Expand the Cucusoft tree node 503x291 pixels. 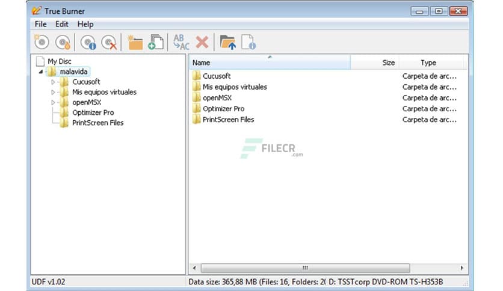point(53,82)
